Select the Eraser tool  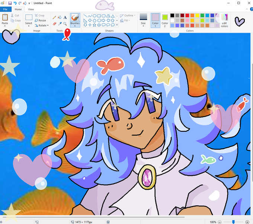(x=54, y=24)
